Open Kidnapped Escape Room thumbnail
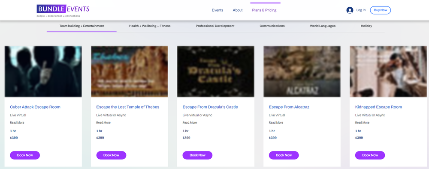Viewport: 429px width, 169px height. click(x=388, y=71)
